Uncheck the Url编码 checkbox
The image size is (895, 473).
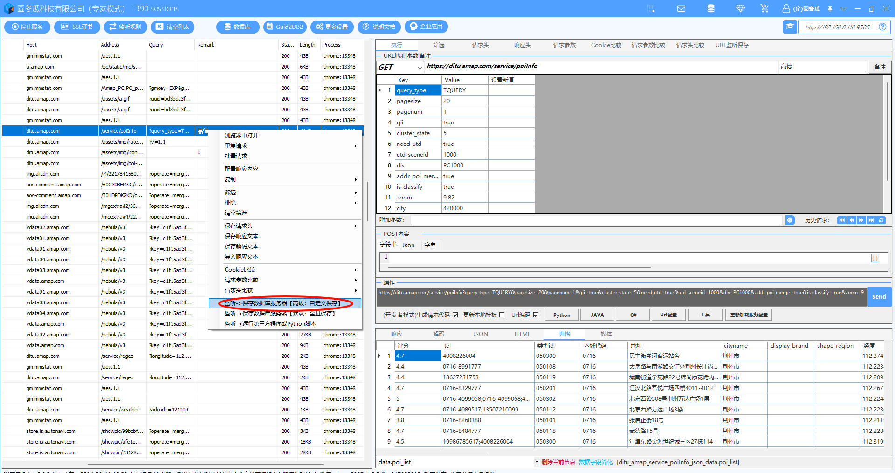pos(536,315)
